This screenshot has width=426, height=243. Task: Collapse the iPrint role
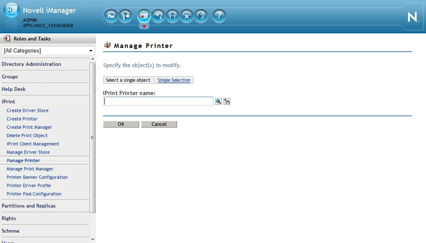[x=8, y=102]
